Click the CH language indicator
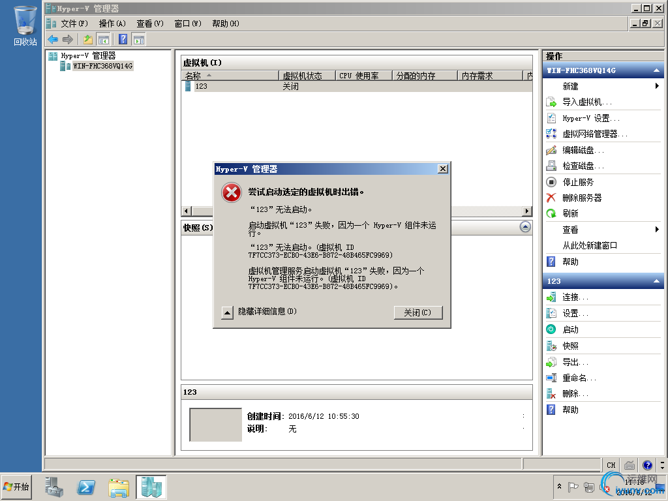This screenshot has width=668, height=501. [x=611, y=465]
